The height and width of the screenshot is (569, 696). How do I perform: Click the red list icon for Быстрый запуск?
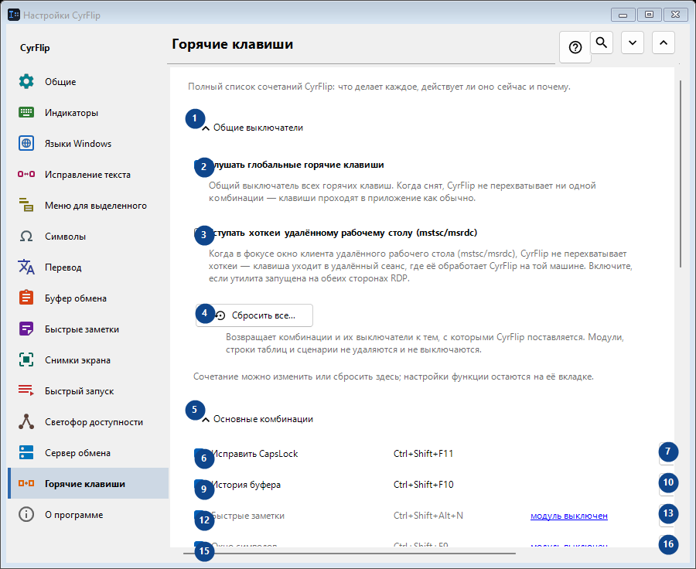pos(26,390)
